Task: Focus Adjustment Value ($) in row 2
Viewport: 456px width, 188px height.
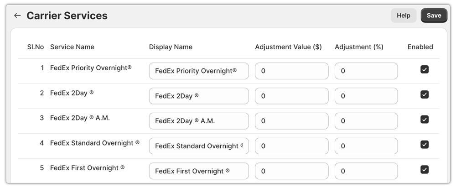Action: [292, 96]
